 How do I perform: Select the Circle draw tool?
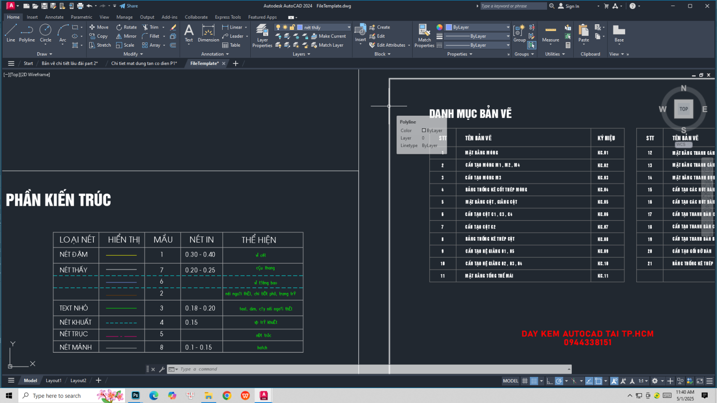pos(45,33)
